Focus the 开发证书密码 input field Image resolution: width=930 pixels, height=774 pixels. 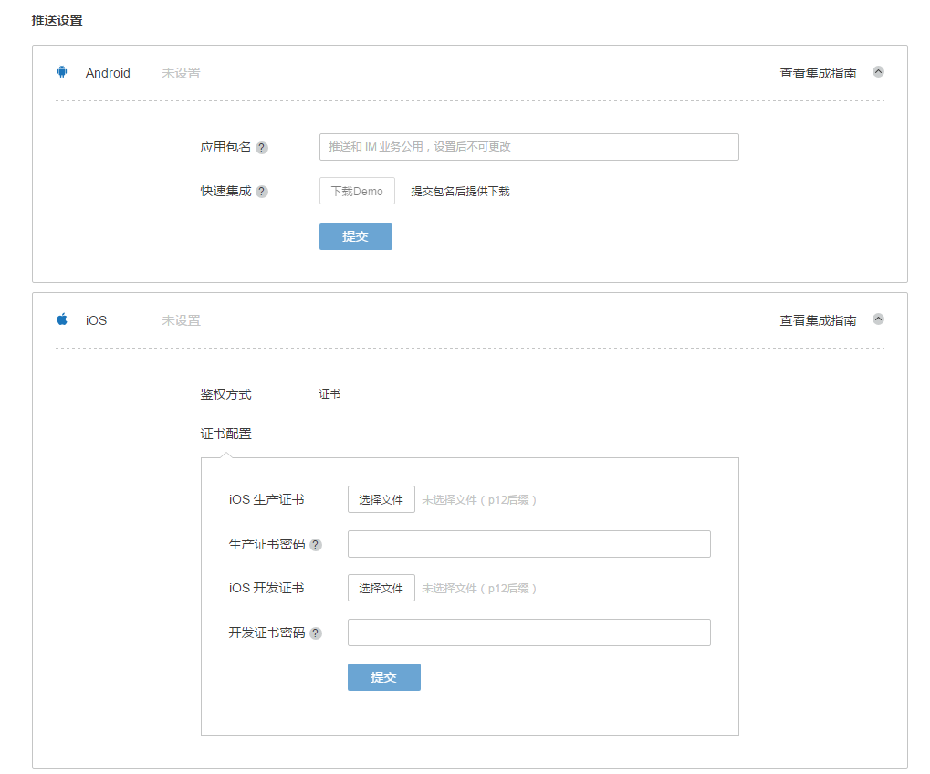[x=529, y=633]
